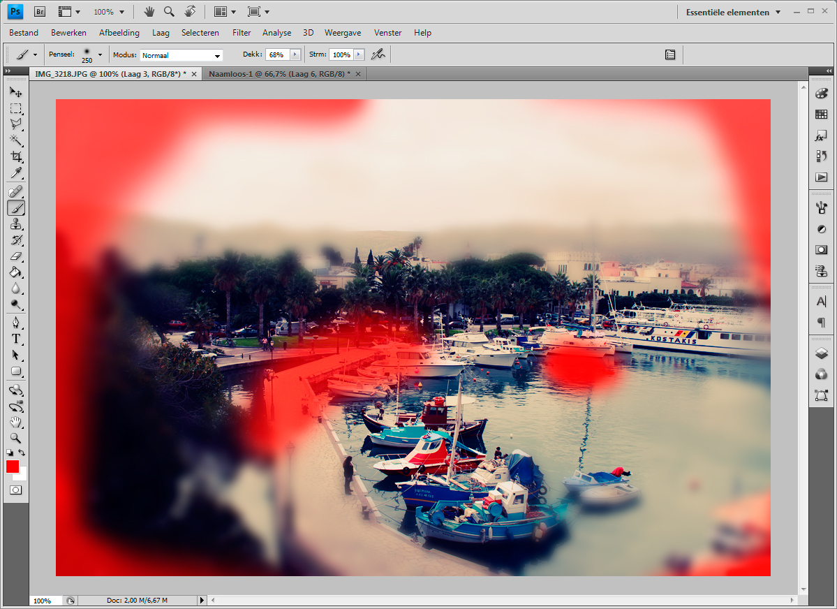Launch Adobe Bridge
Screen dimensions: 837x609
[x=40, y=11]
